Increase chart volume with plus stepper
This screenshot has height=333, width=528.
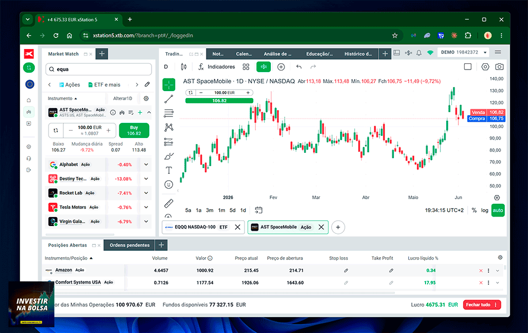248,93
